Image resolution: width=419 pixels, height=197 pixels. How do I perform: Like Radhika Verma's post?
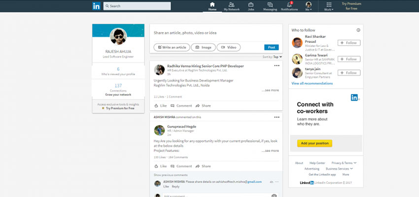pyautogui.click(x=161, y=106)
